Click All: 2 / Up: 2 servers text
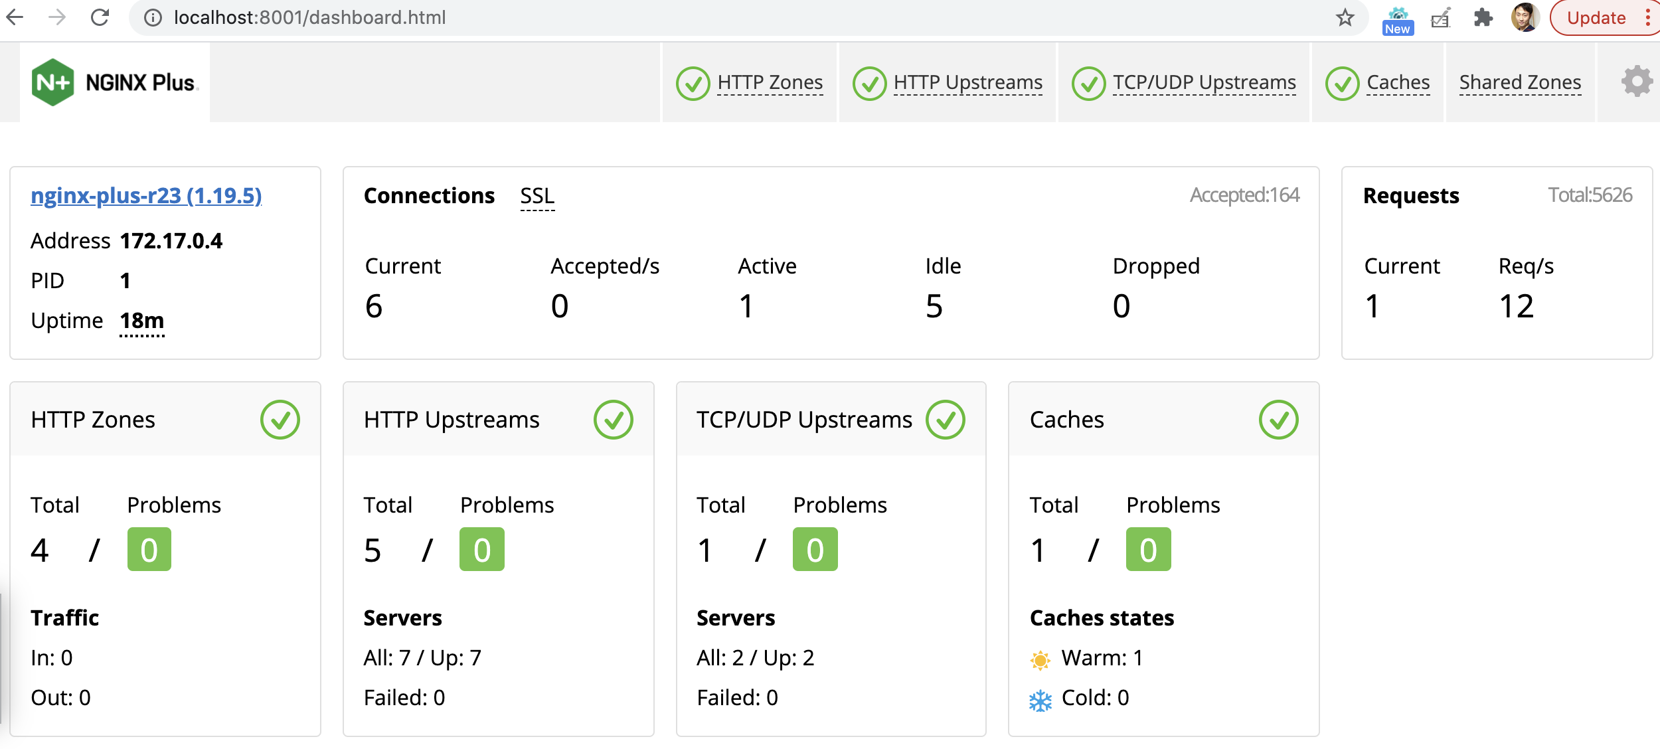The image size is (1660, 749). pyautogui.click(x=756, y=658)
